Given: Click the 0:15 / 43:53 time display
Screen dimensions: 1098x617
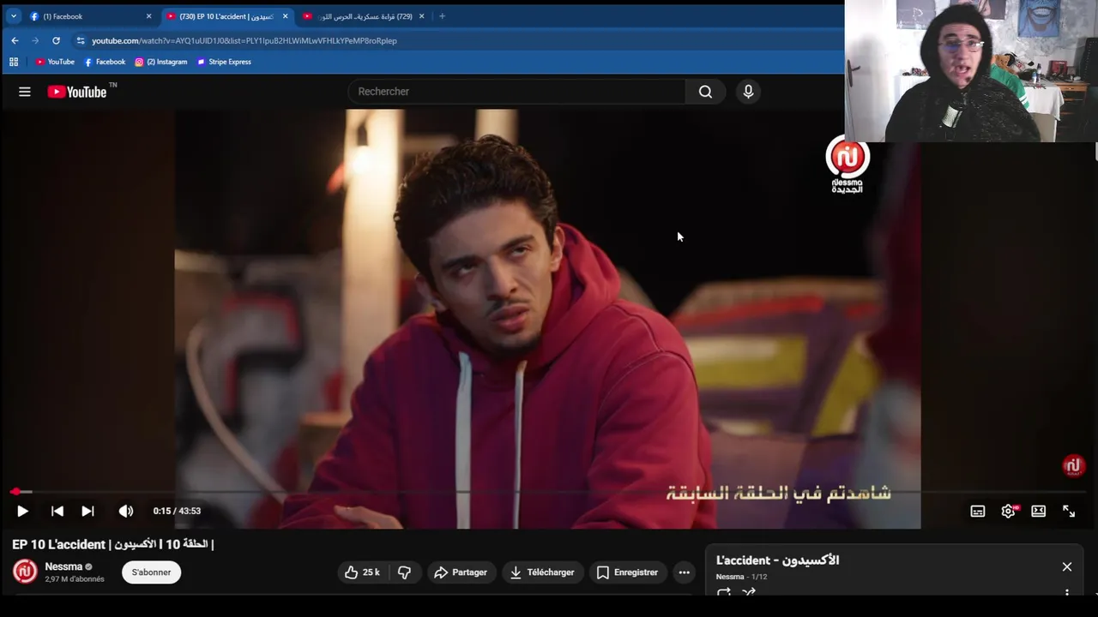Looking at the screenshot, I should (177, 511).
